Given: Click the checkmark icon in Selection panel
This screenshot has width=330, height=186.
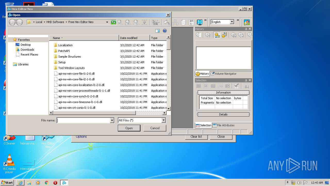Looking at the screenshot, I should tap(236, 86).
